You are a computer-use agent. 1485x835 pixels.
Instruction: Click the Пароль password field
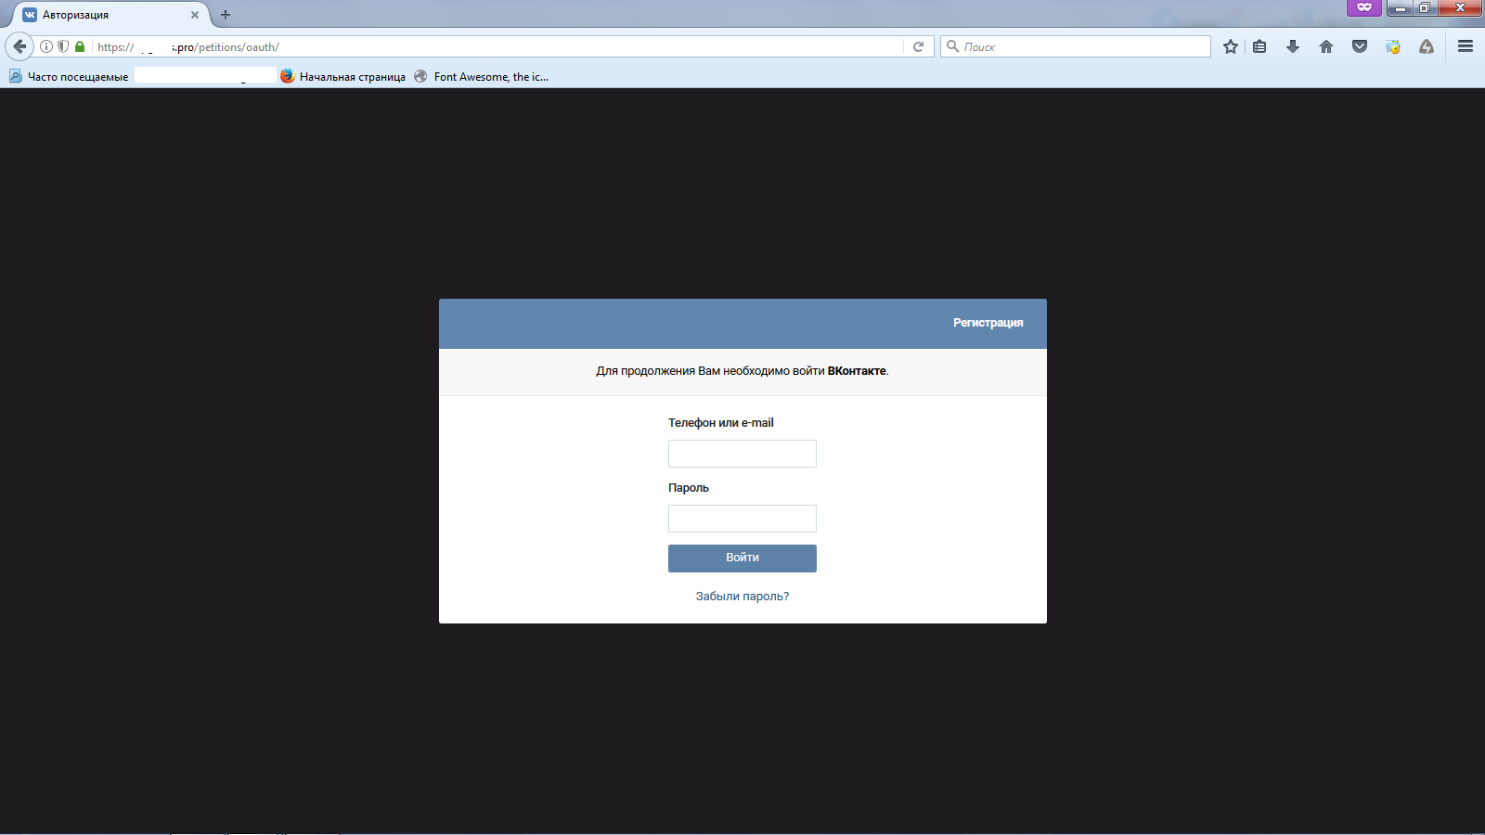tap(742, 519)
